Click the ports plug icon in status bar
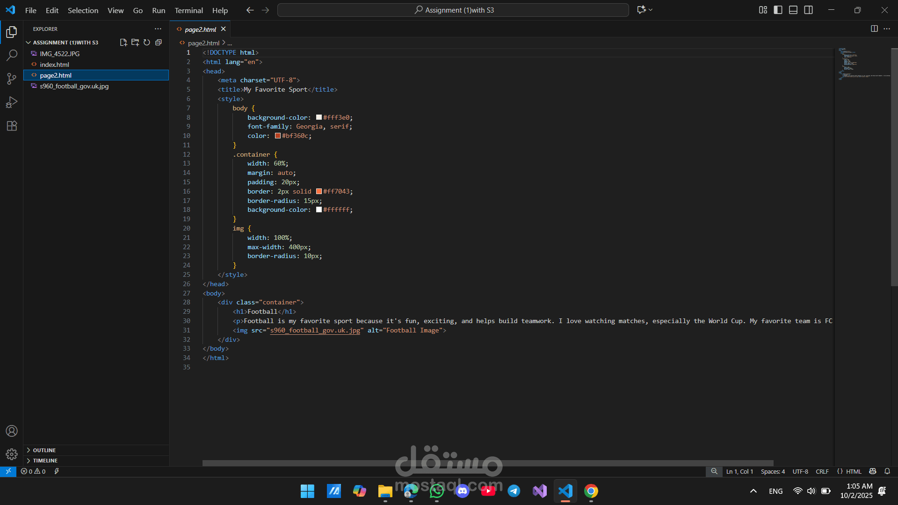Viewport: 898px width, 505px height. pyautogui.click(x=57, y=471)
